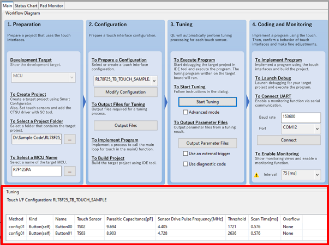Expand the Interval 75 ms dropdown
This screenshot has width=329, height=245.
pyautogui.click(x=301, y=174)
